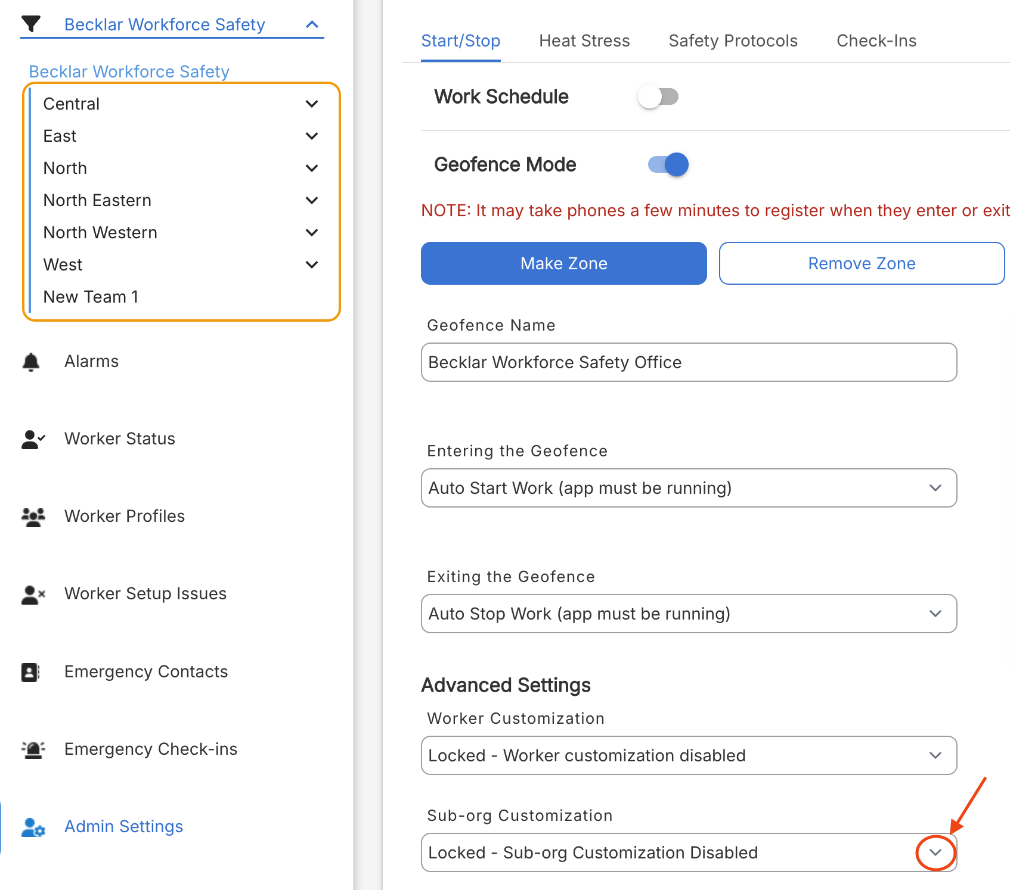Image resolution: width=1010 pixels, height=890 pixels.
Task: Expand the Central team chevron
Action: 311,104
